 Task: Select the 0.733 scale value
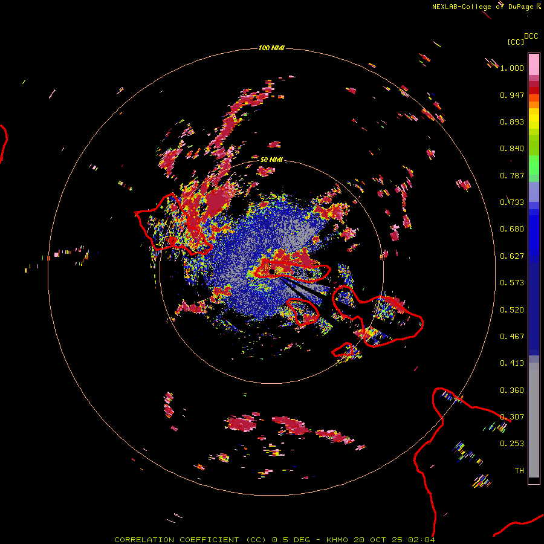point(512,202)
